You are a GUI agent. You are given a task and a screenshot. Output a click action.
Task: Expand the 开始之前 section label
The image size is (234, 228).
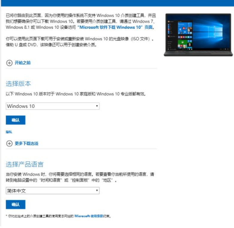[23, 63]
